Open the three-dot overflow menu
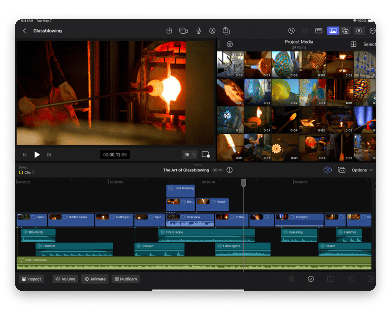Viewport: 391px width, 310px height. pos(373,31)
